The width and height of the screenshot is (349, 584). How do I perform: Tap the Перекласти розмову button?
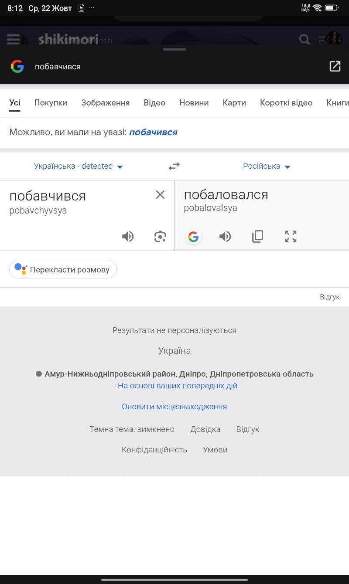tap(63, 269)
